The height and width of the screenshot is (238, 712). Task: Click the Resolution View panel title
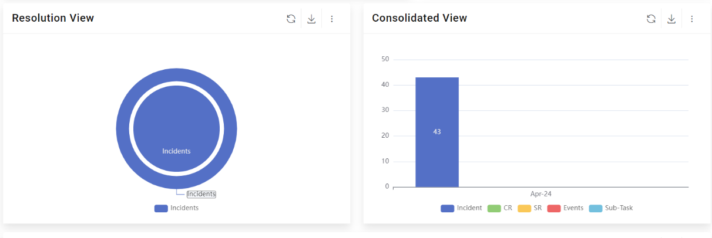coord(53,18)
